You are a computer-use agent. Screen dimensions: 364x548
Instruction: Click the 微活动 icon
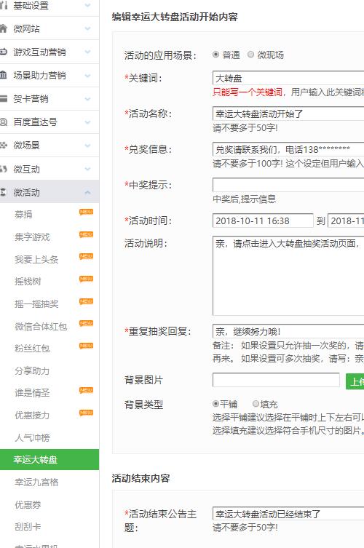[4, 192]
